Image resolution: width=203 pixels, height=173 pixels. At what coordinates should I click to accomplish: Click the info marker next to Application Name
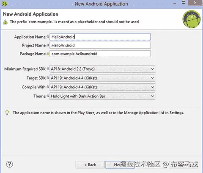pos(48,37)
